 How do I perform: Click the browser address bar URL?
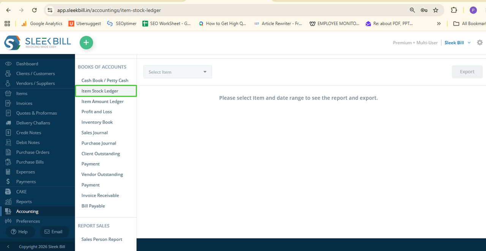click(109, 10)
